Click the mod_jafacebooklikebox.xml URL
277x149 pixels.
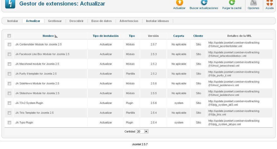click(x=234, y=54)
